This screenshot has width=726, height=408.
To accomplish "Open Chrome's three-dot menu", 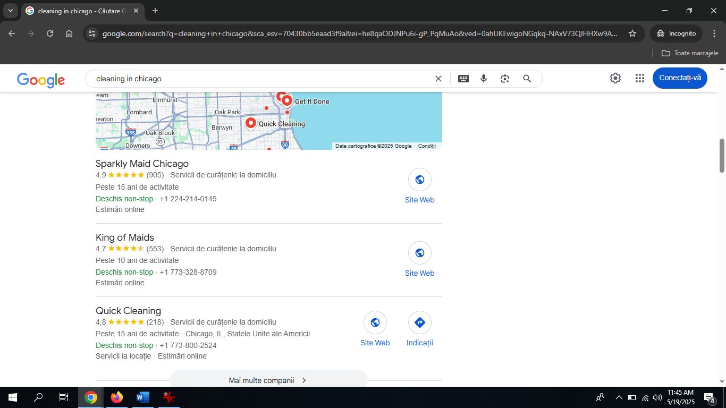I will point(715,33).
